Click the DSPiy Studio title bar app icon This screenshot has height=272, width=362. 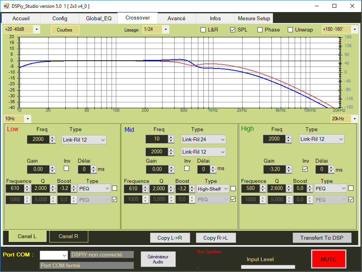[6, 6]
